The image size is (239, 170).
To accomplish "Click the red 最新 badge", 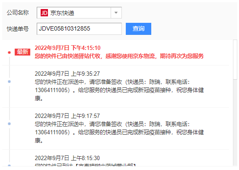I will (x=22, y=52).
